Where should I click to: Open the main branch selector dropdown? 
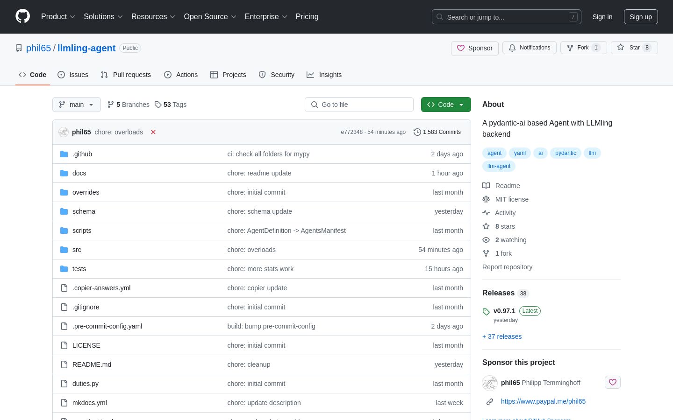77,105
